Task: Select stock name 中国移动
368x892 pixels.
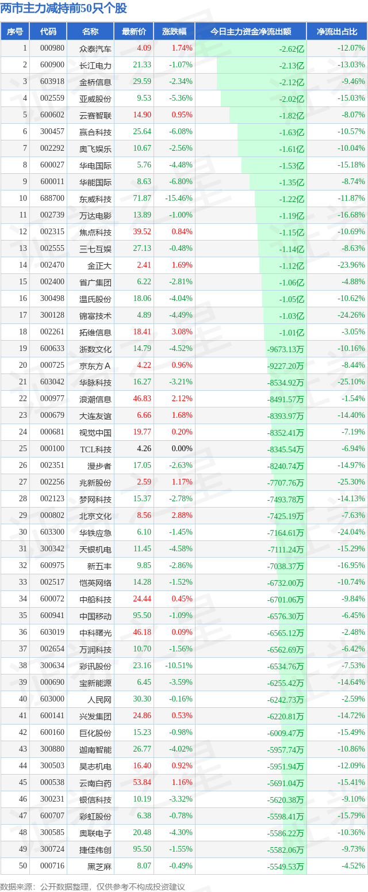Action: click(x=95, y=616)
